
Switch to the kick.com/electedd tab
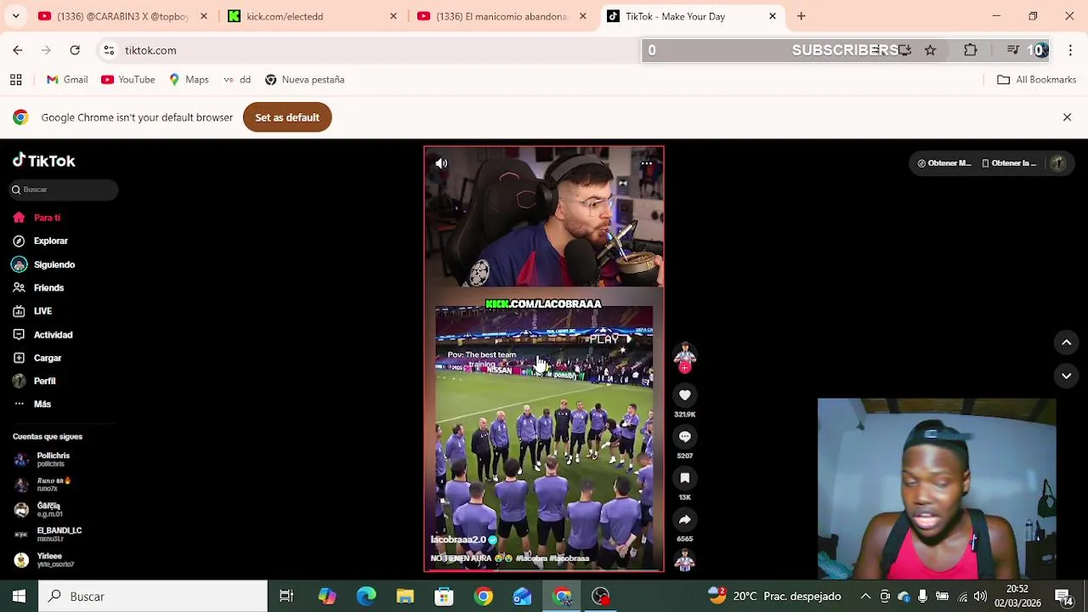(x=311, y=16)
